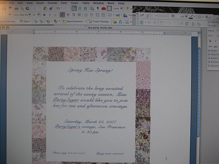The width and height of the screenshot is (219, 164).
Task: Open the 1/2 line weight dropdown
Action: pos(186,17)
